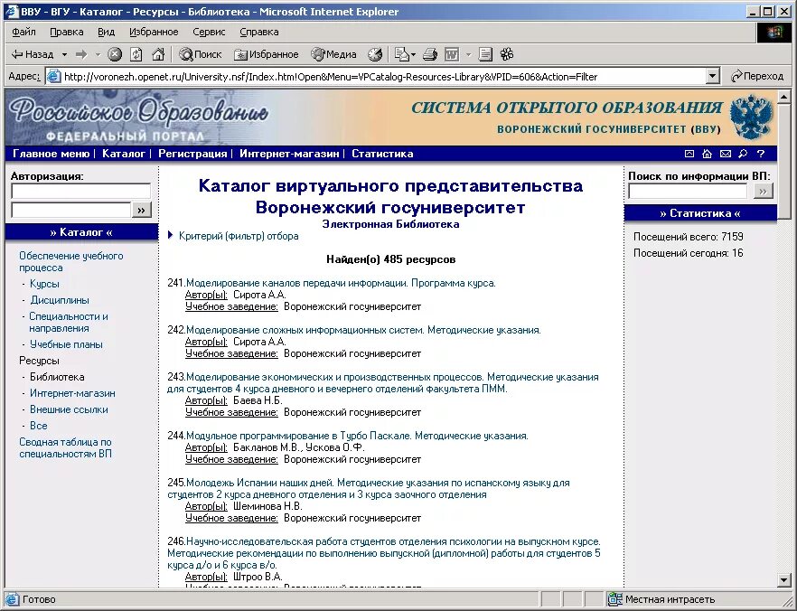The height and width of the screenshot is (611, 797).
Task: Click the house icon in blue navigation bar
Action: point(707,154)
